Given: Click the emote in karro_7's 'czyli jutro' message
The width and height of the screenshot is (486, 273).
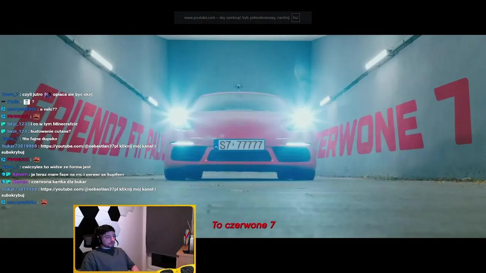Looking at the screenshot, I should tap(47, 94).
